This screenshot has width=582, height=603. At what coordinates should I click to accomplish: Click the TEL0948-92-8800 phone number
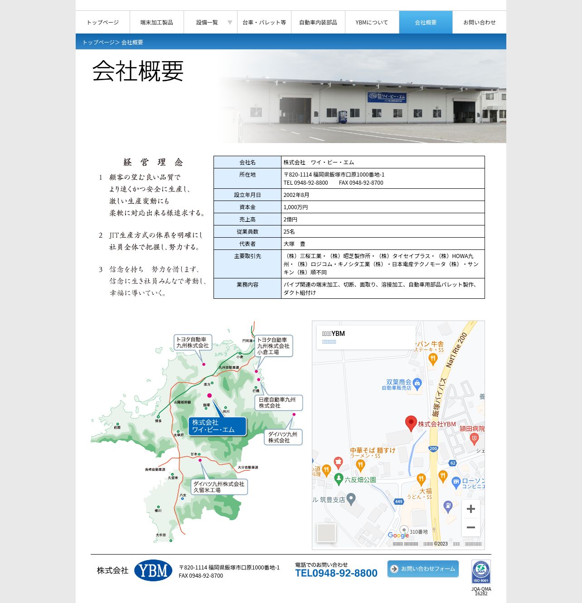click(x=336, y=573)
